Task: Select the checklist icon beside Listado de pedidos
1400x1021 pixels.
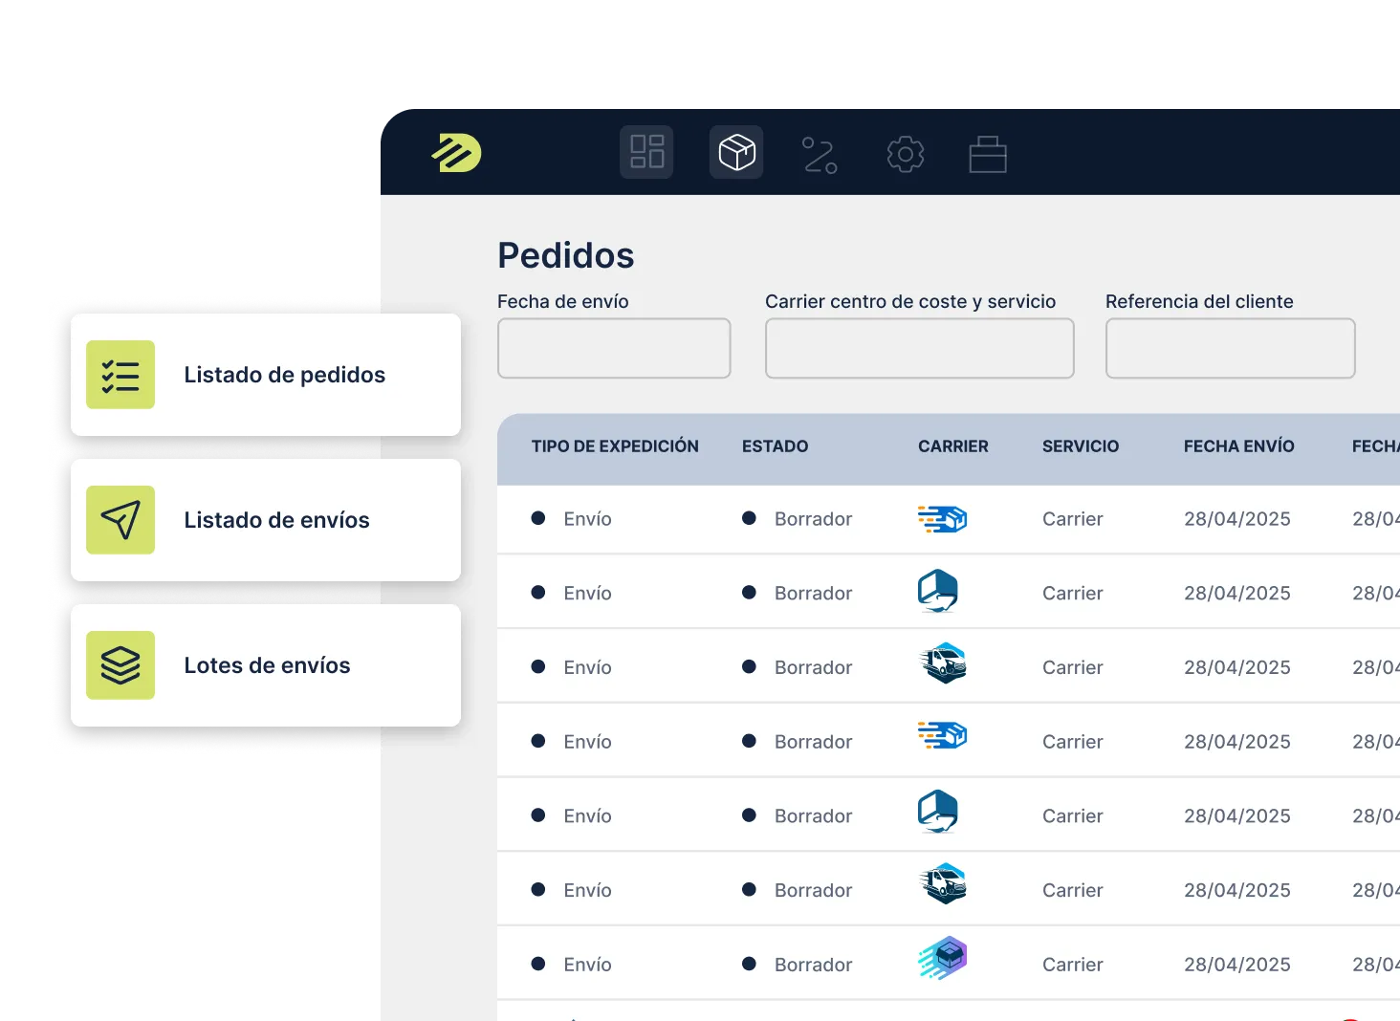Action: 120,375
